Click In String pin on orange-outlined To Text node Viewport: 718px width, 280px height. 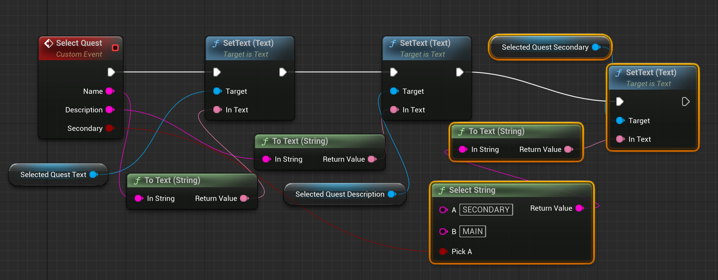(463, 149)
